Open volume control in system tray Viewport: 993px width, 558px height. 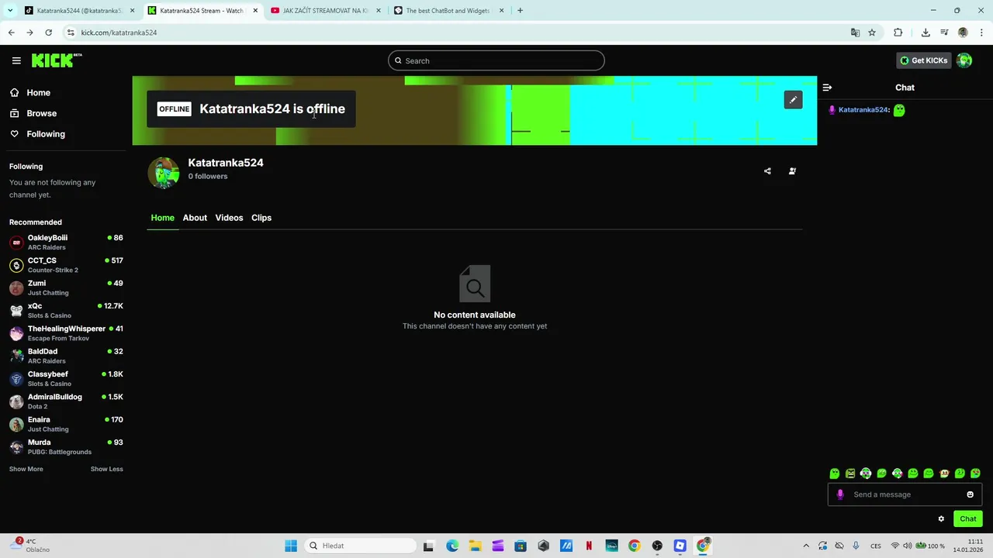pos(908,546)
